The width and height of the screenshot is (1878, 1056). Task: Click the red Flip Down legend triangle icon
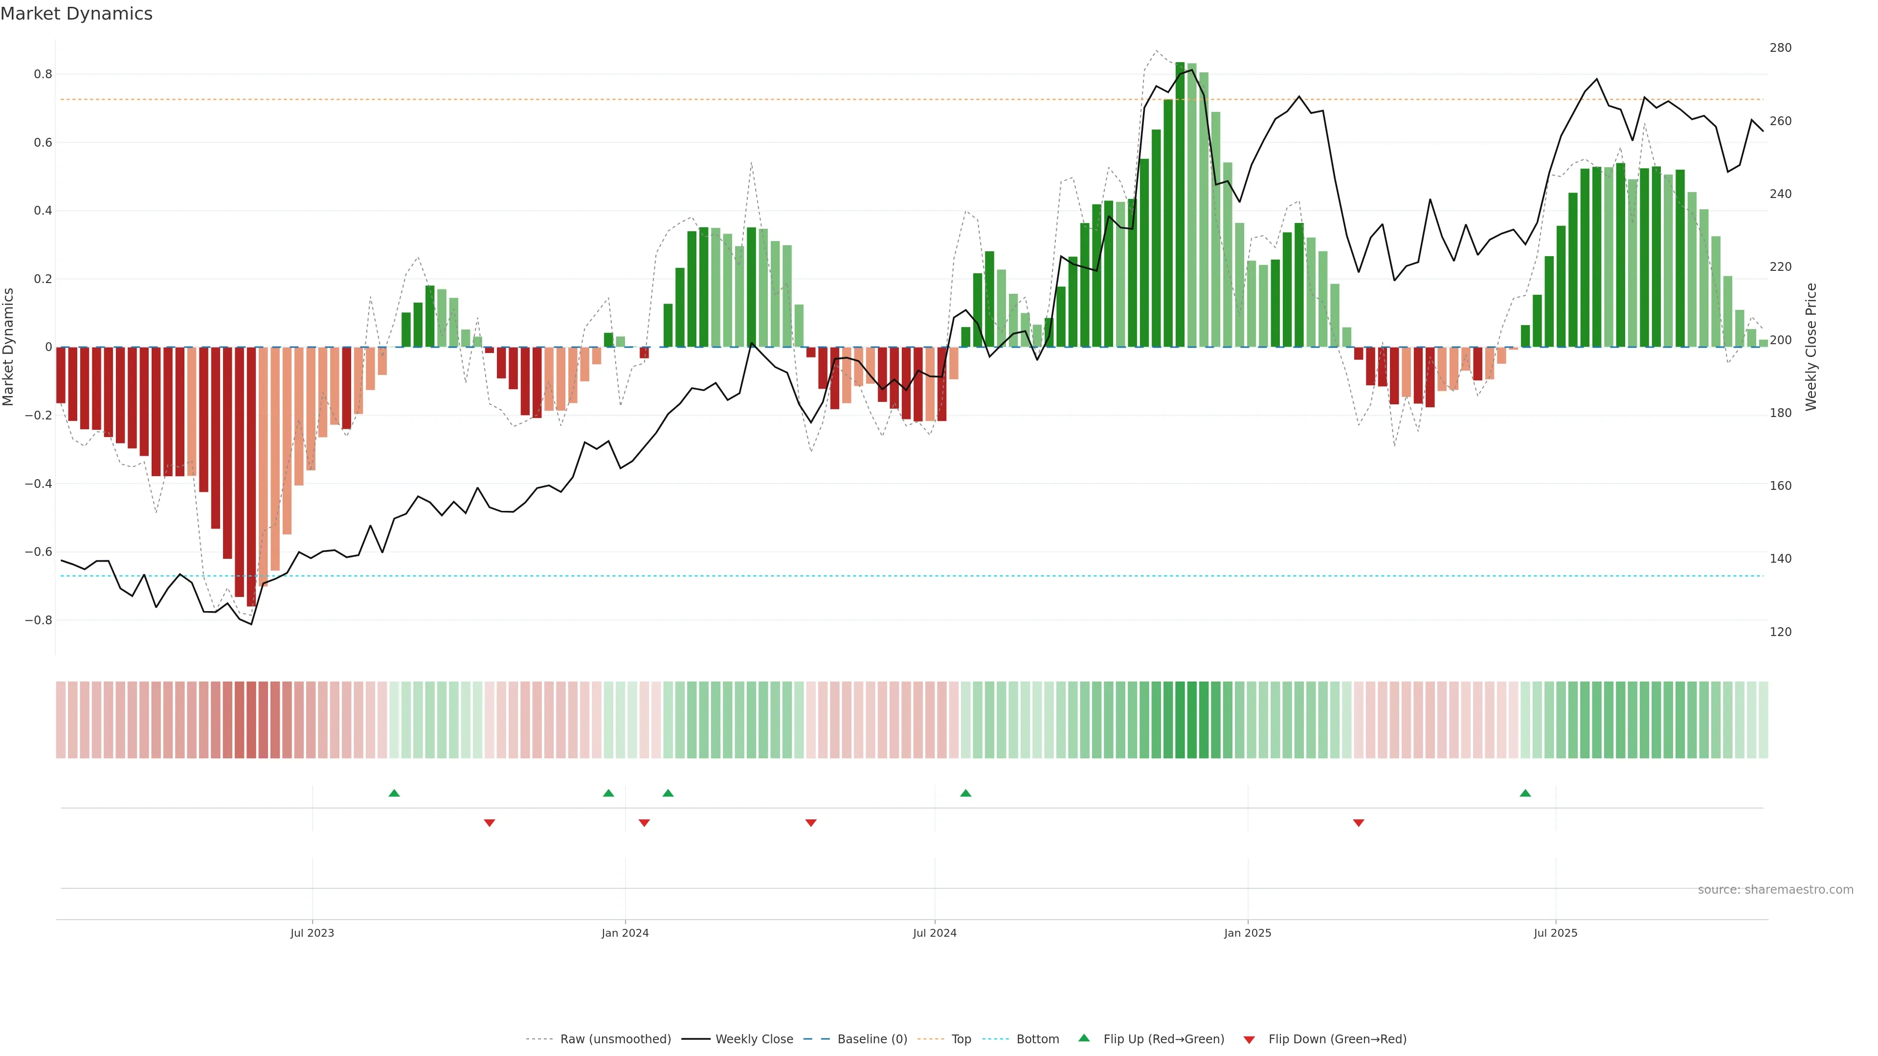click(1249, 1040)
